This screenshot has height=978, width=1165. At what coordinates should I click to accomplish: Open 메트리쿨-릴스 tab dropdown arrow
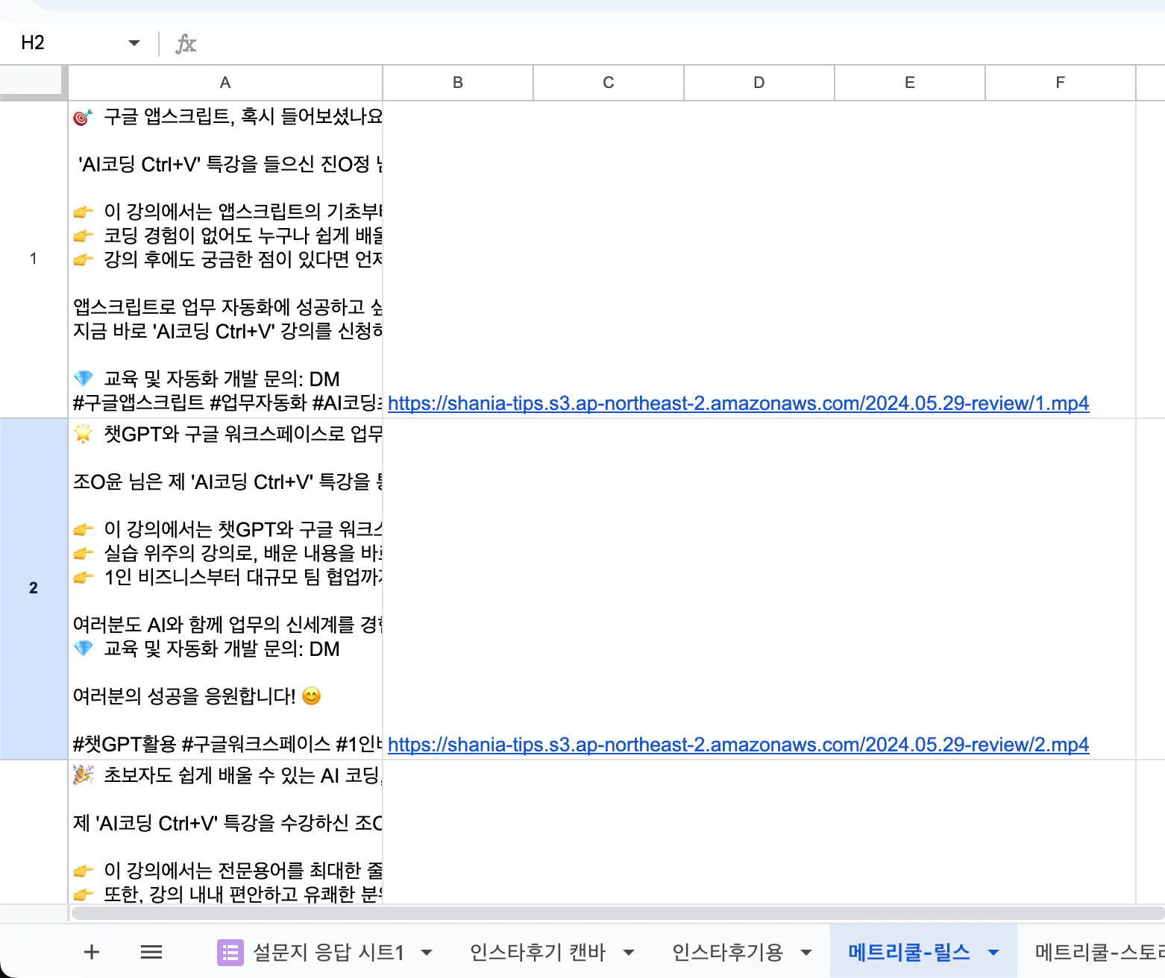[993, 952]
